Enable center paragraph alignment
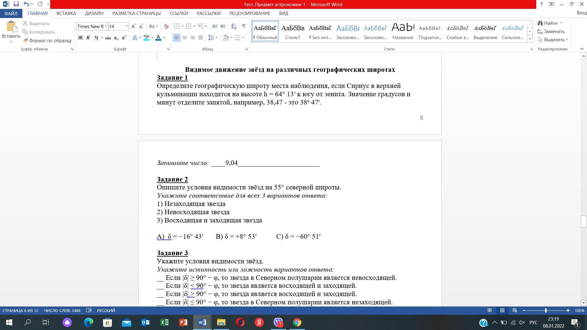 tap(185, 38)
